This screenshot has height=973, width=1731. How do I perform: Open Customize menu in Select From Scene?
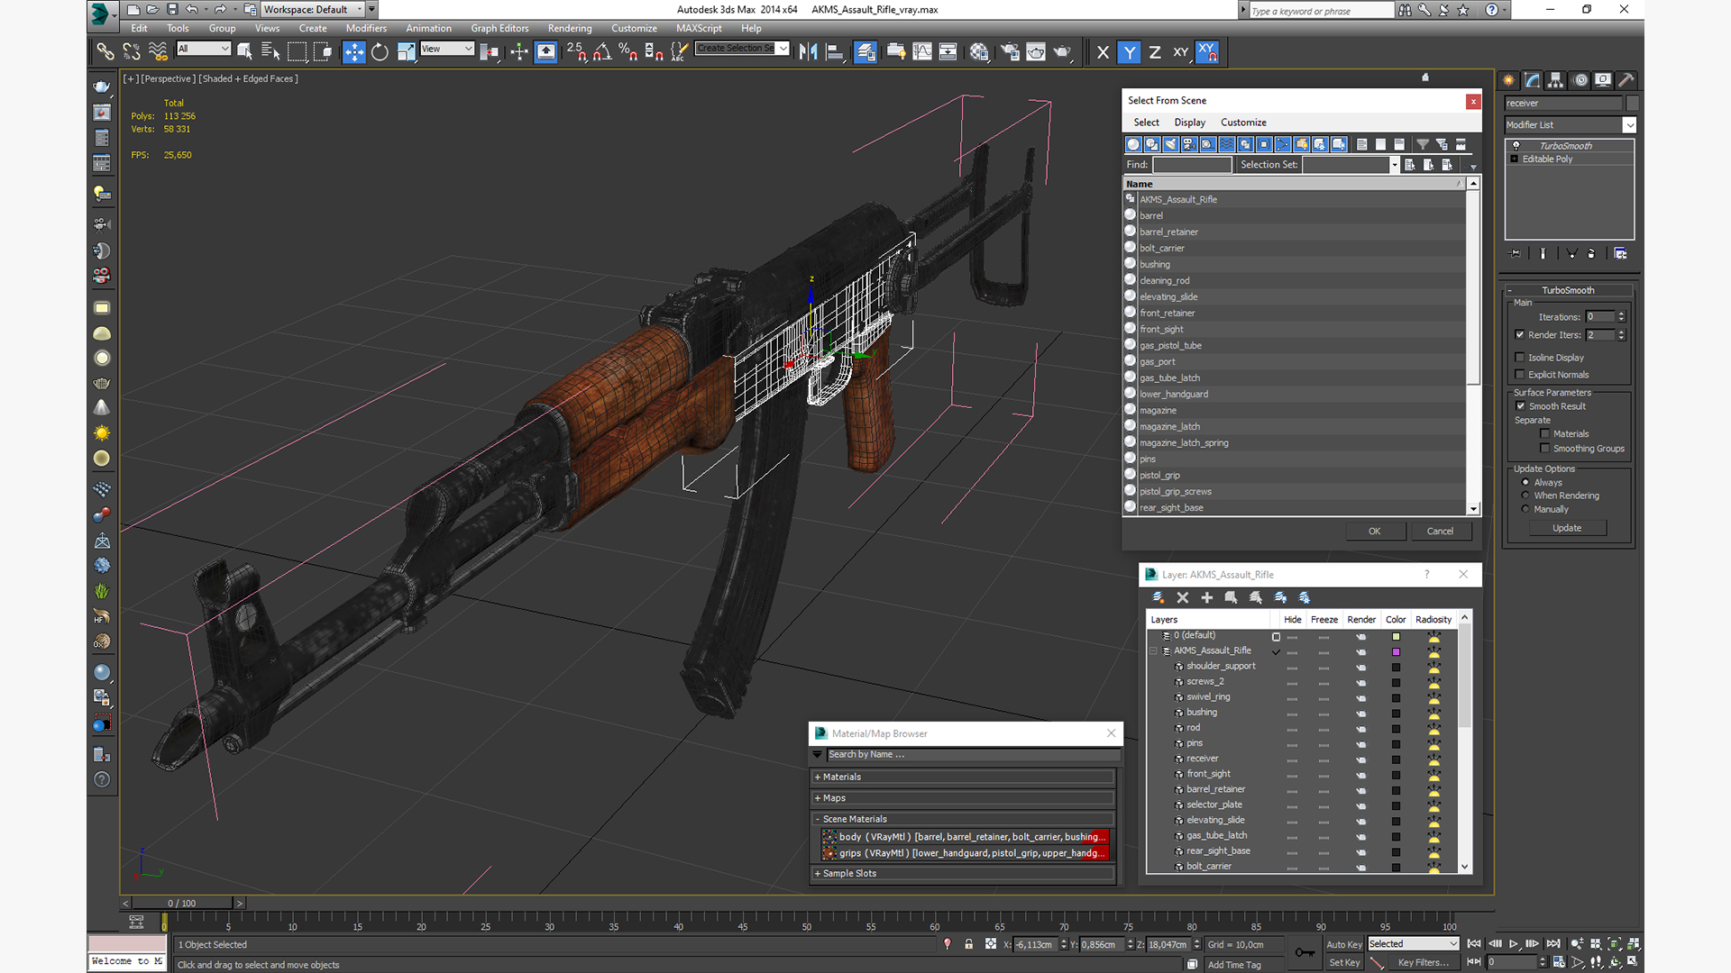point(1243,123)
